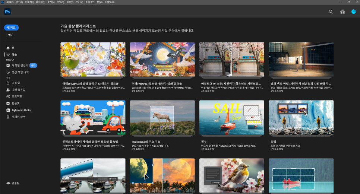This screenshot has height=194, width=360.
Task: Open the 필터(T) menu
Action: click(70, 2)
